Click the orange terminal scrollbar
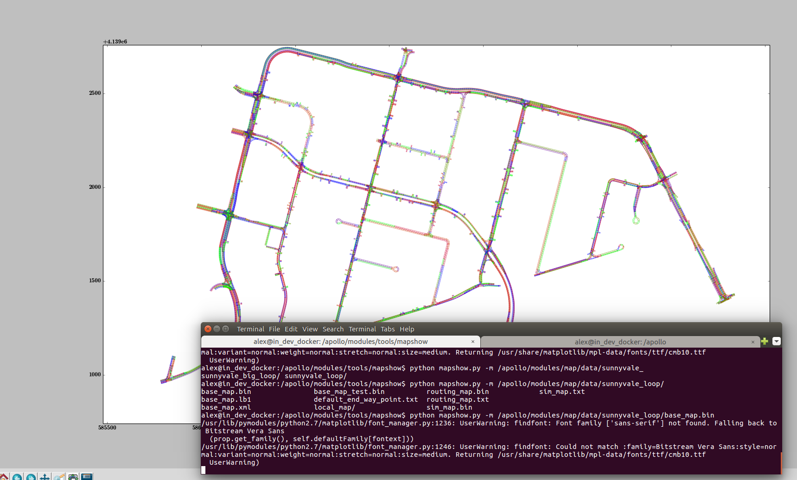 pyautogui.click(x=781, y=463)
